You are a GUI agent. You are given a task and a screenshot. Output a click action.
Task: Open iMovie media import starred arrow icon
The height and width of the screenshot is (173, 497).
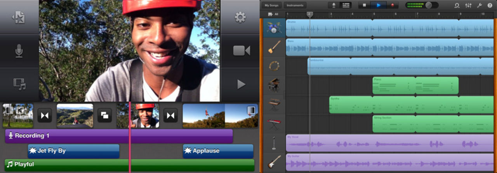[19, 17]
